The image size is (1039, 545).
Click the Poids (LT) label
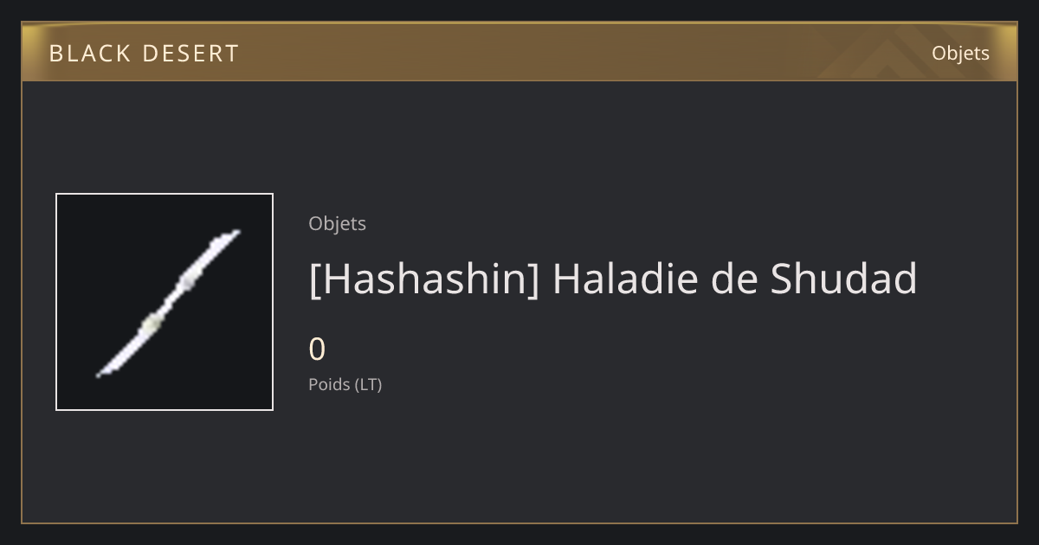345,384
